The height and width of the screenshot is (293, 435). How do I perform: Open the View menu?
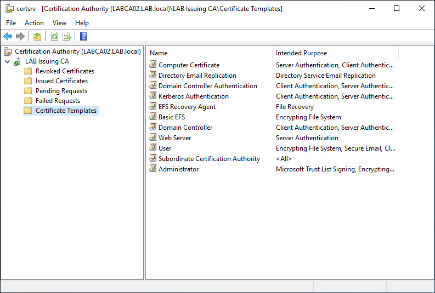point(59,23)
